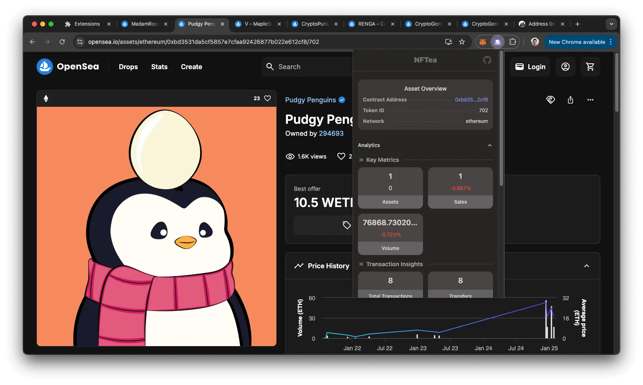Select the second CryptoGoro tab
Viewport: 643px width, 385px height.
pos(485,24)
